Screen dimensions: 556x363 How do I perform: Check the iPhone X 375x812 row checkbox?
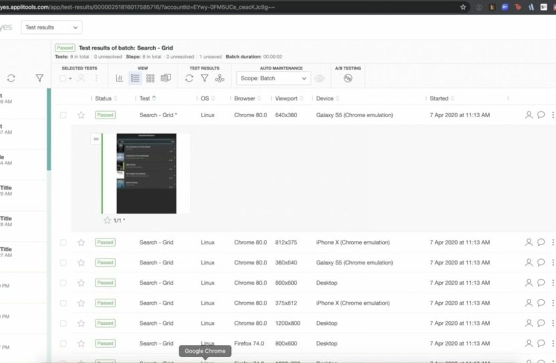(64, 303)
